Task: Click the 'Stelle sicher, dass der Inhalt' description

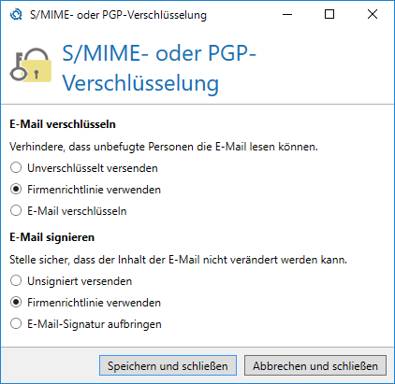Action: pos(178,260)
